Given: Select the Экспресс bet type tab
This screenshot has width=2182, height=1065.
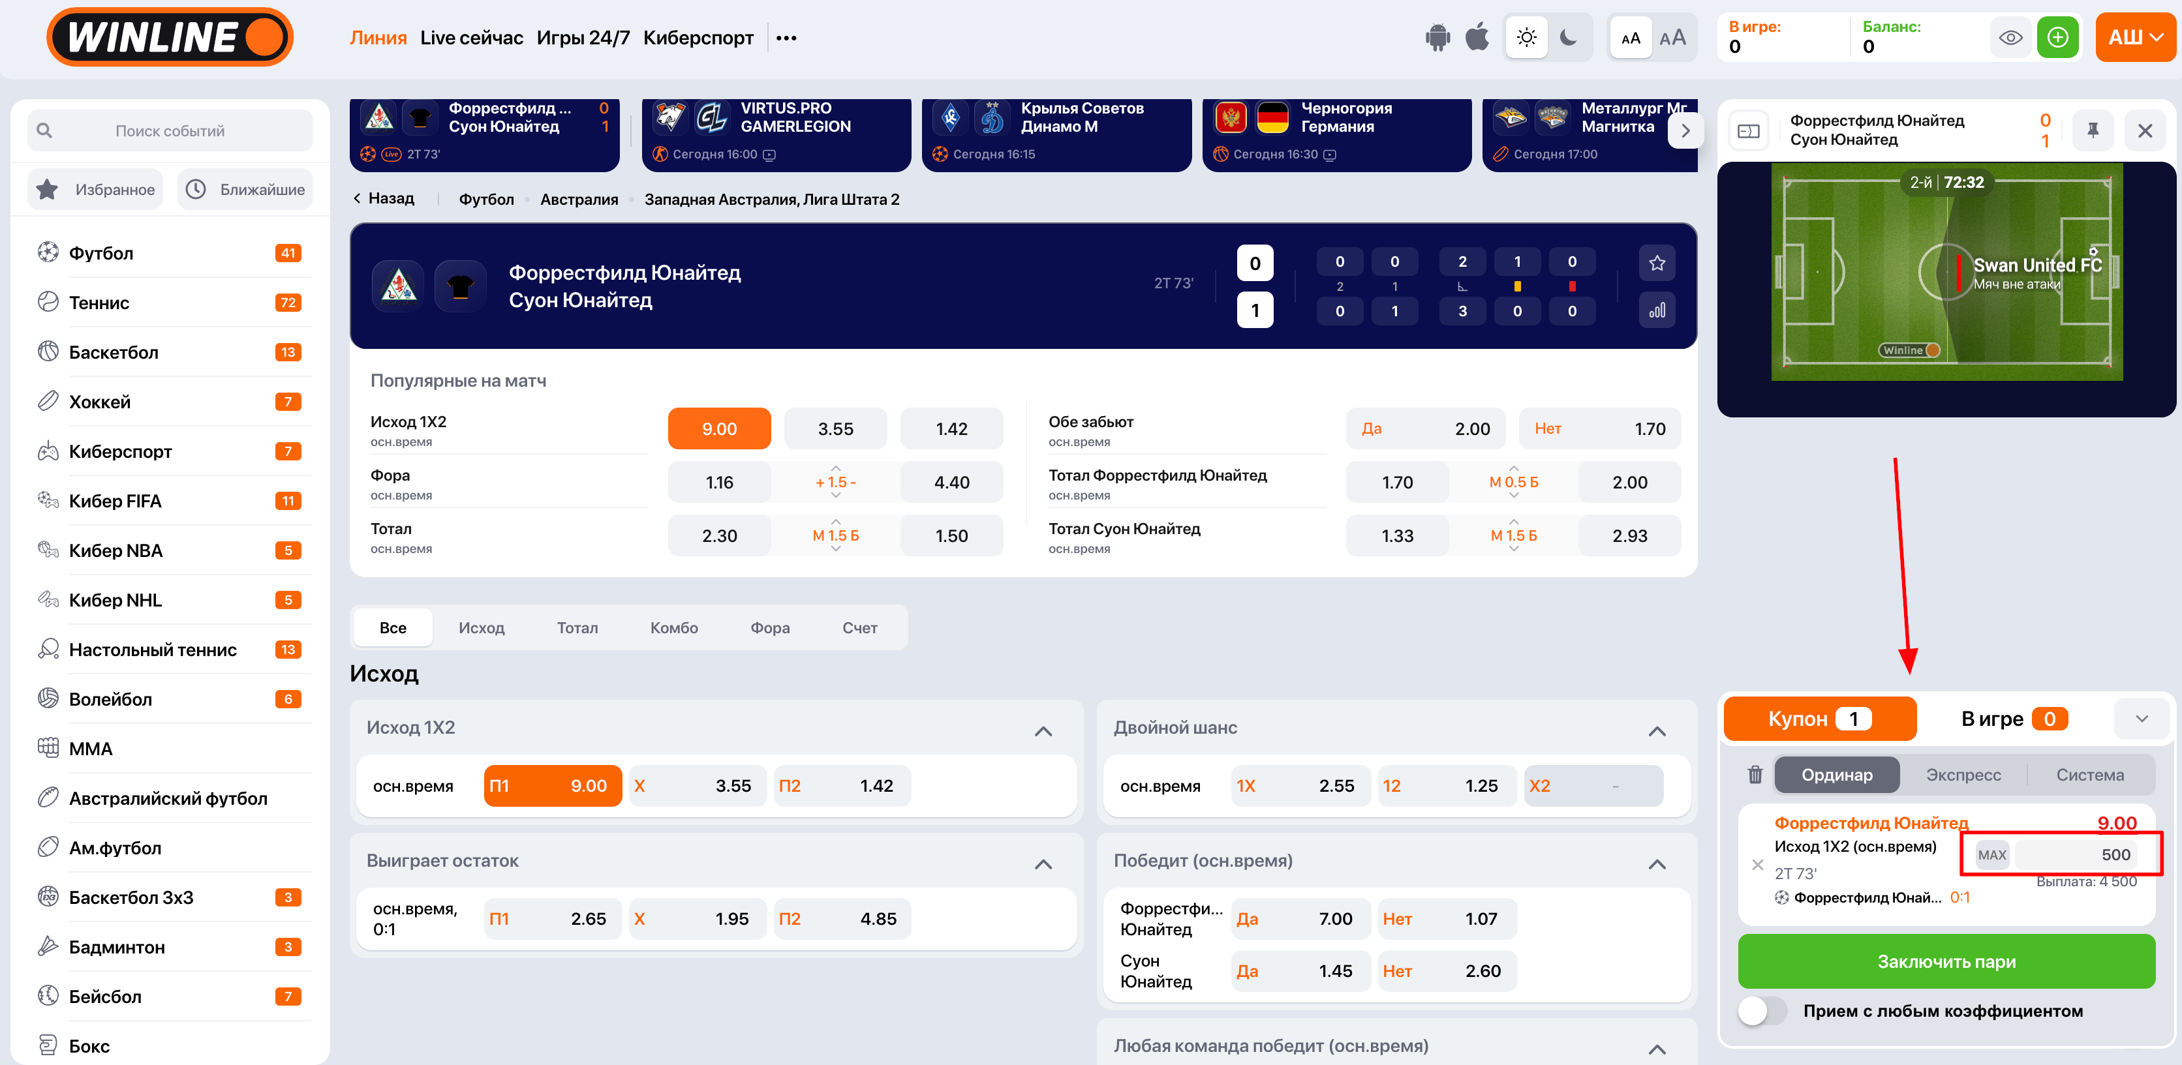Looking at the screenshot, I should coord(1963,775).
